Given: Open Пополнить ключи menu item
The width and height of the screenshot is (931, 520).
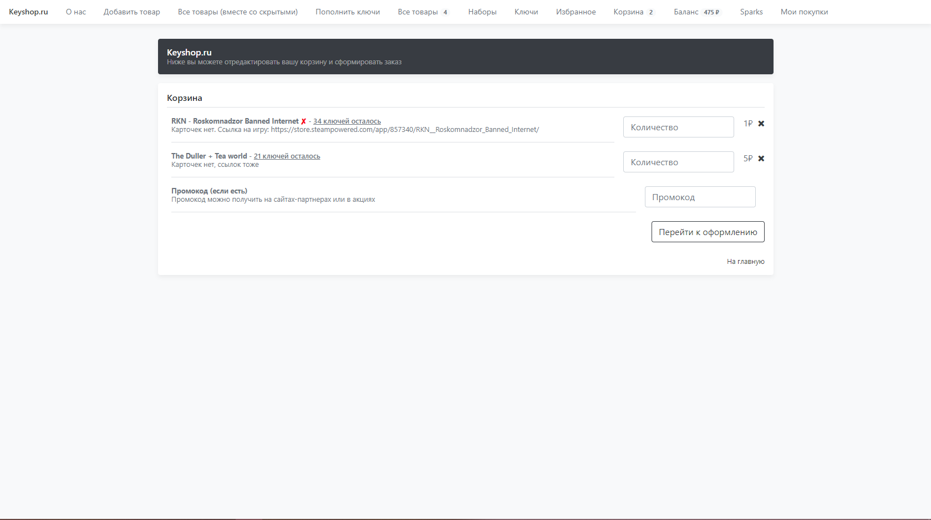Looking at the screenshot, I should coord(348,12).
